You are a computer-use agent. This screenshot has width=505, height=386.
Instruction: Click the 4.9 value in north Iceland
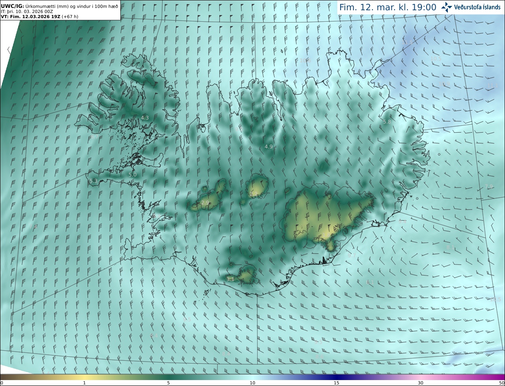(x=269, y=146)
